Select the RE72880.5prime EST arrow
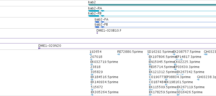 (119, 54)
